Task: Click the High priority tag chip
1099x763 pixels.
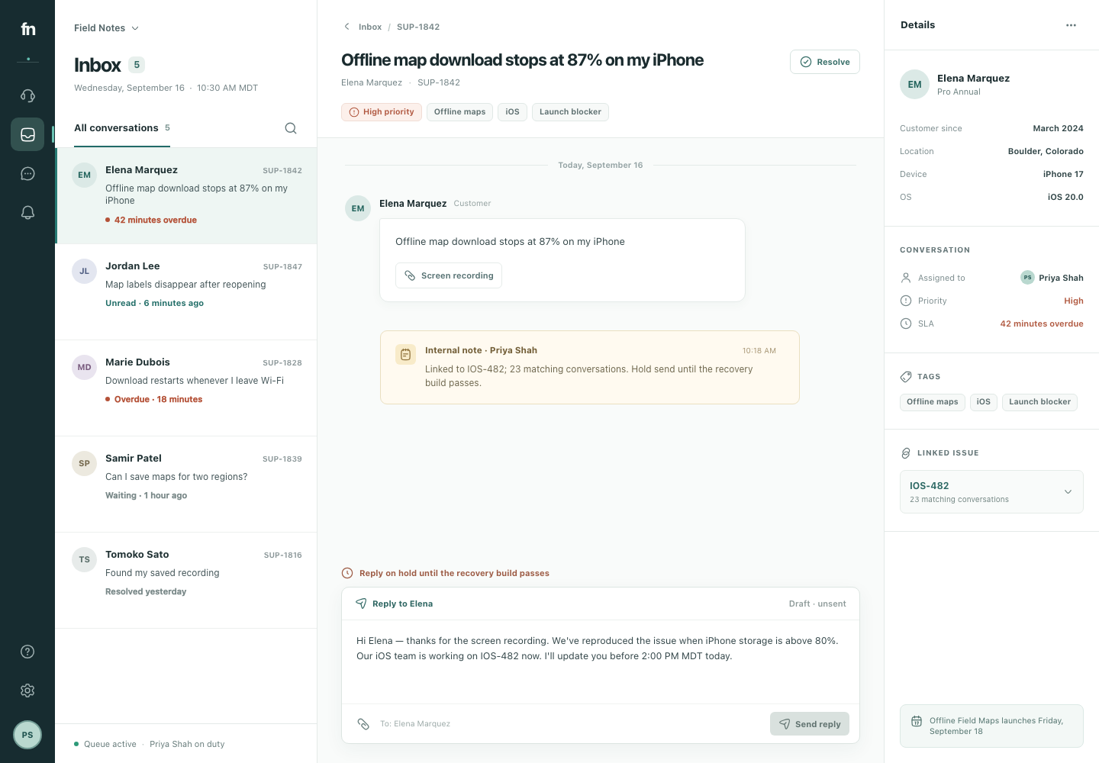Action: tap(382, 112)
